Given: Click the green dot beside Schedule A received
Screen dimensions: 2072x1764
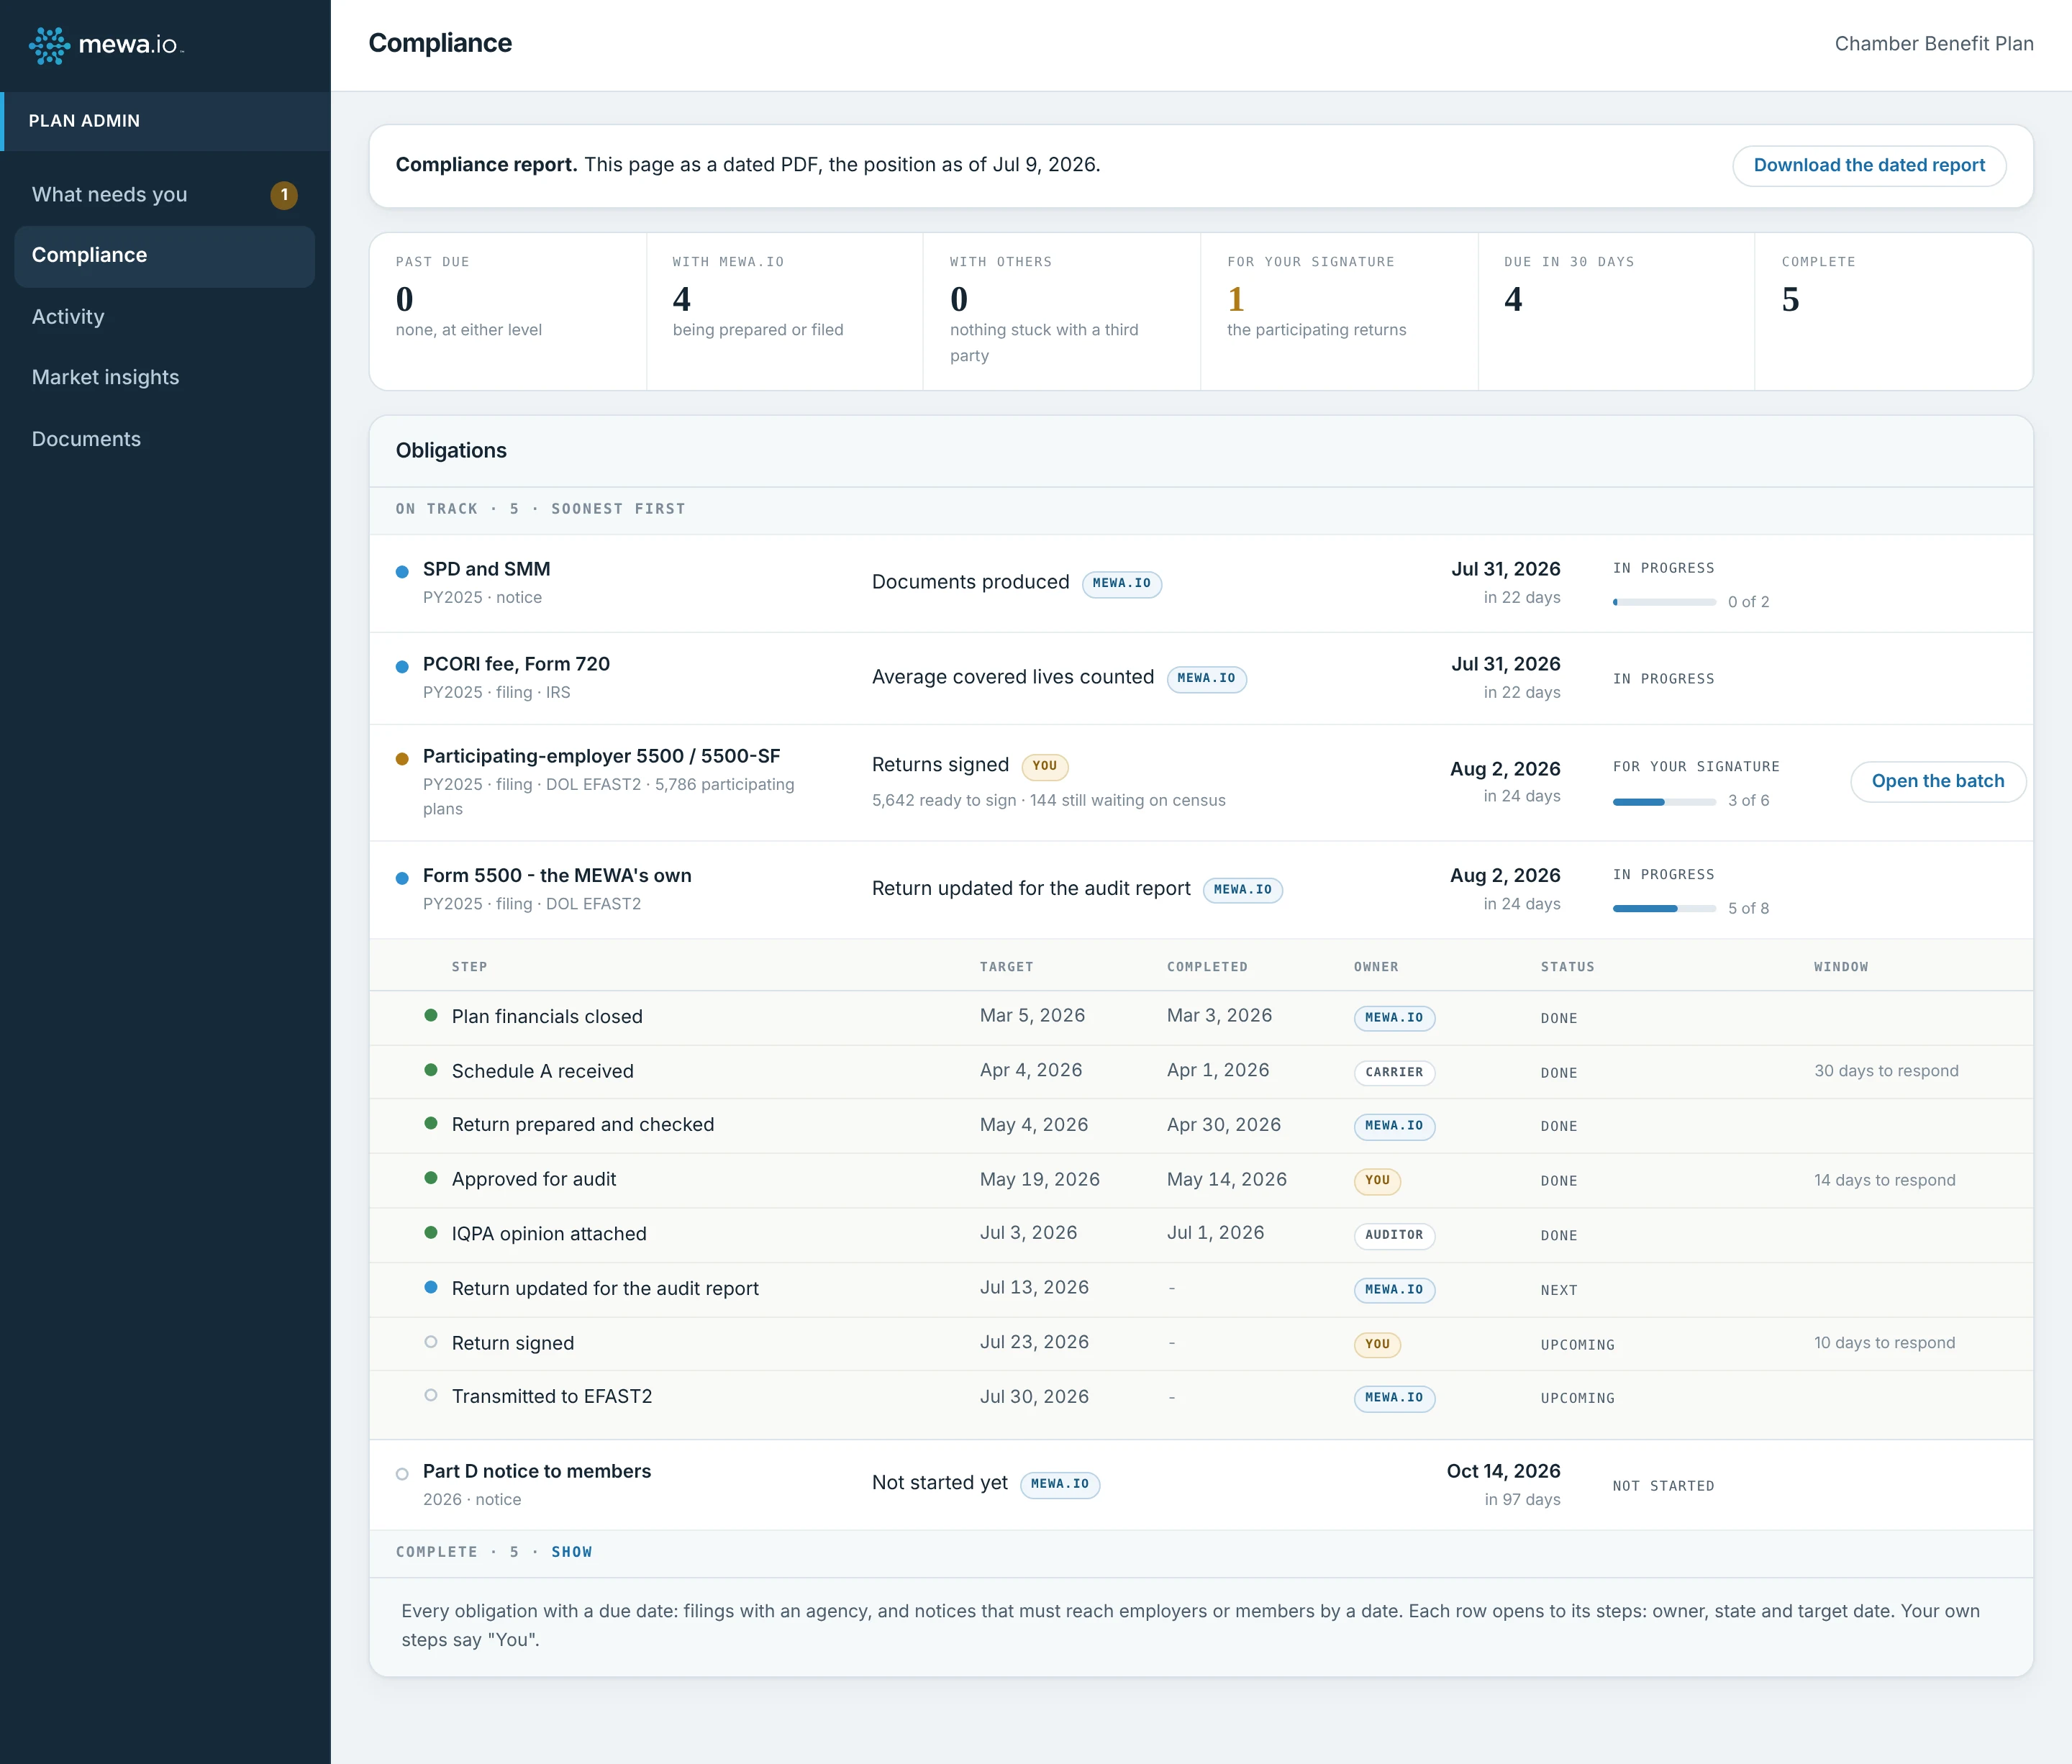Looking at the screenshot, I should pyautogui.click(x=431, y=1070).
